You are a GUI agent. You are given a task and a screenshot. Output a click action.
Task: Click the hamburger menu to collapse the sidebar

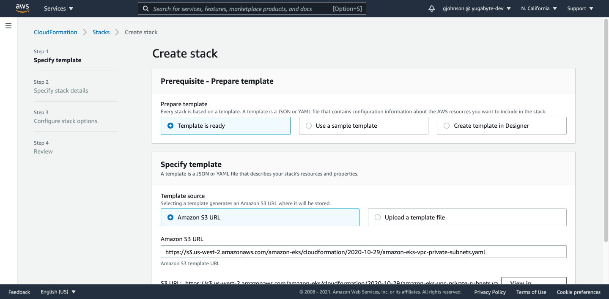tap(8, 26)
